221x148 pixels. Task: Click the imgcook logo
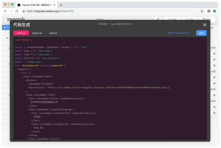pos(14,19)
